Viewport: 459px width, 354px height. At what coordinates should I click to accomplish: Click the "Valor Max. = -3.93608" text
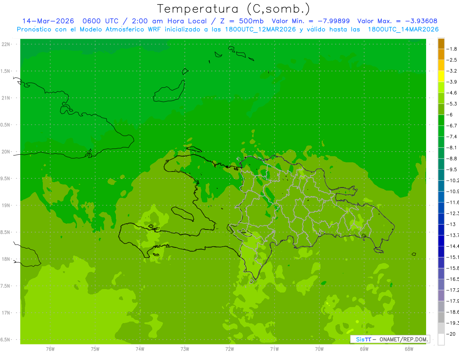click(x=397, y=21)
